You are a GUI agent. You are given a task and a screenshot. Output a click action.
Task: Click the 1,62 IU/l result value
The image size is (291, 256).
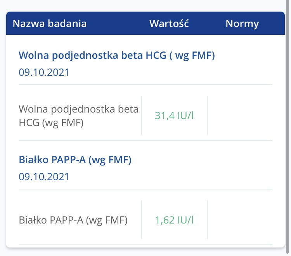(x=174, y=220)
